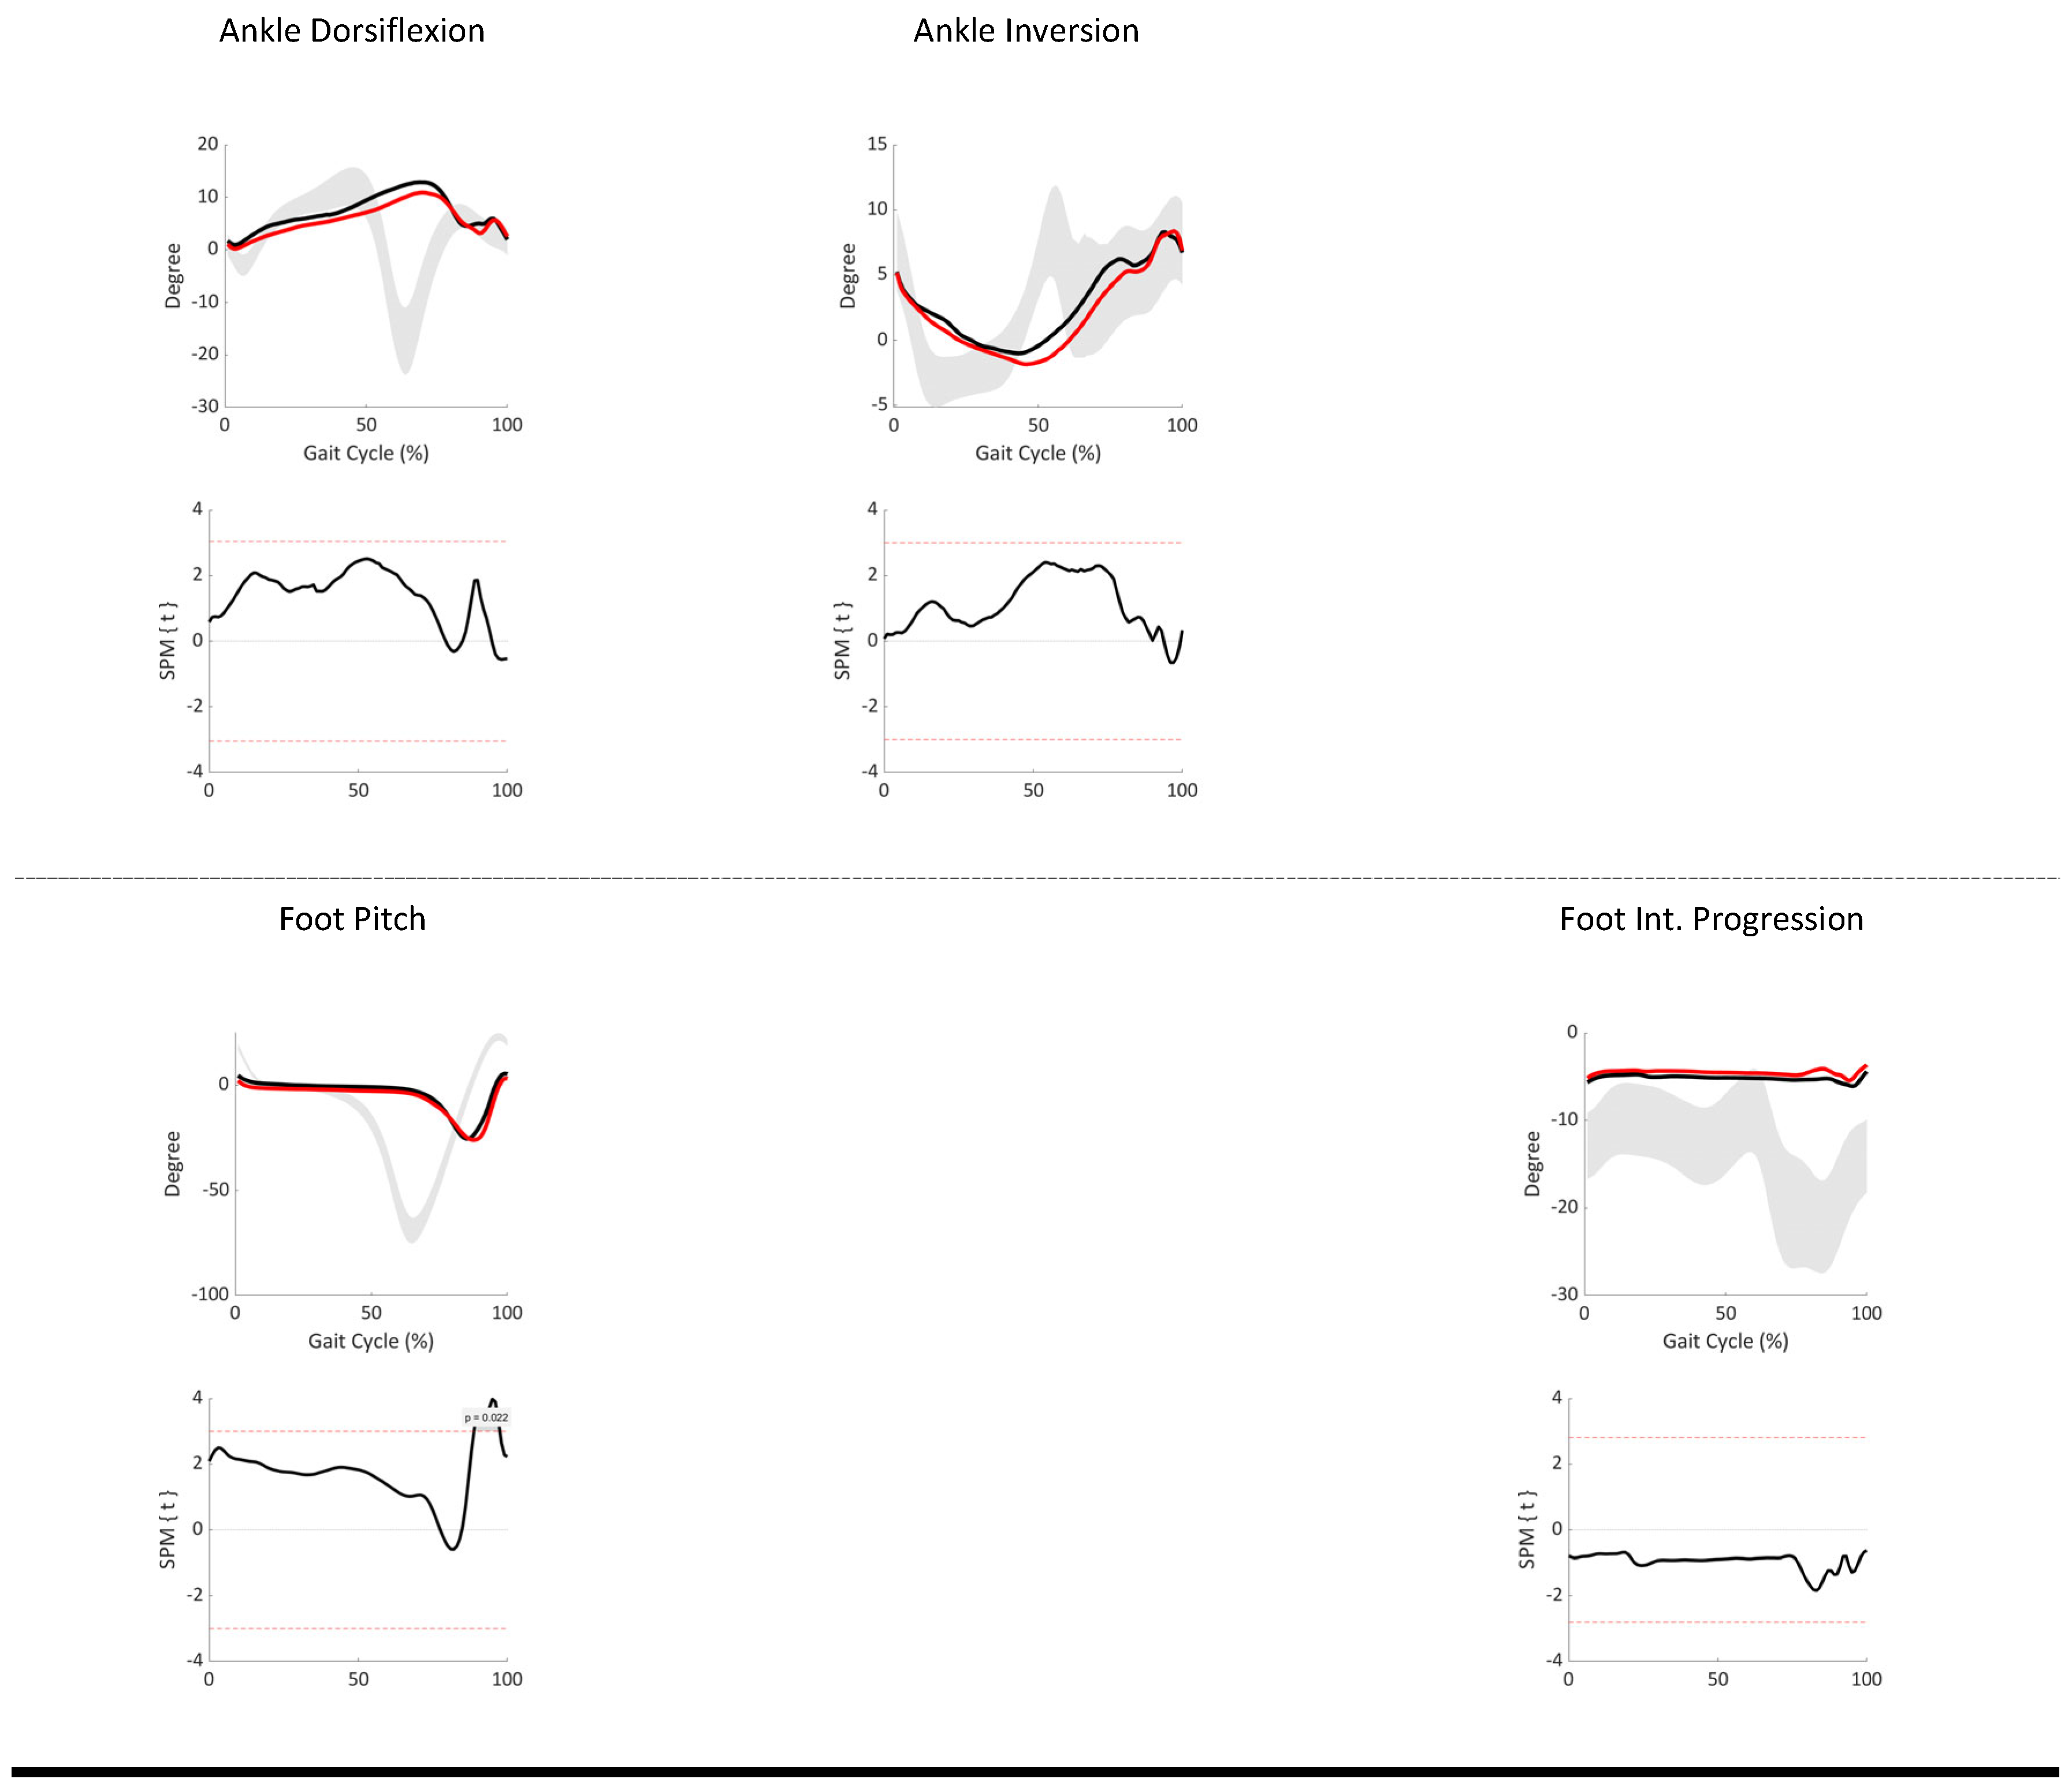
Task: Click the Foot Int. Progression title
Action: pos(1711,919)
